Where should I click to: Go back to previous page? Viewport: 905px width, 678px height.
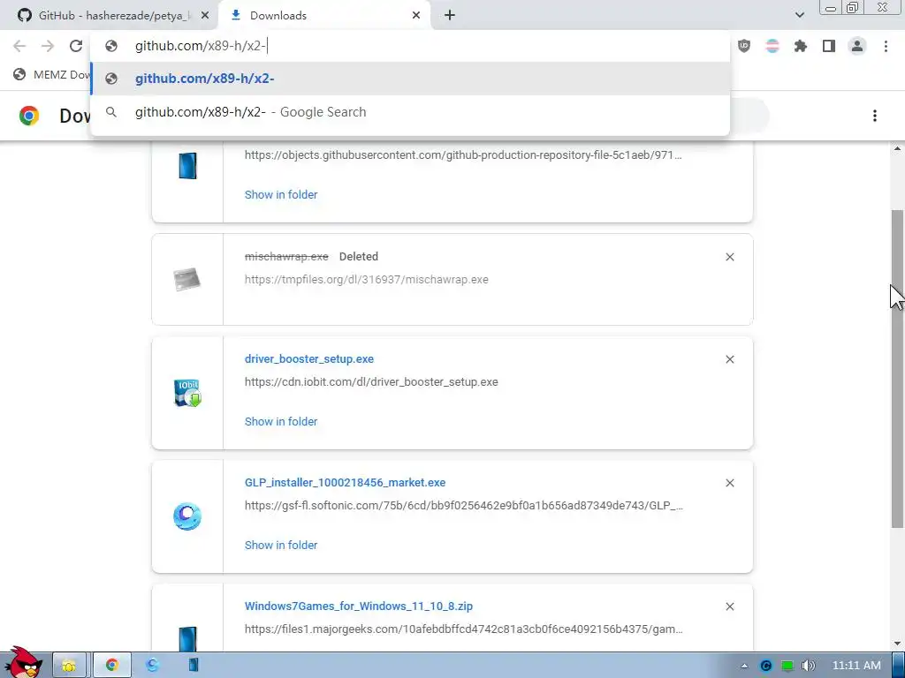click(19, 46)
